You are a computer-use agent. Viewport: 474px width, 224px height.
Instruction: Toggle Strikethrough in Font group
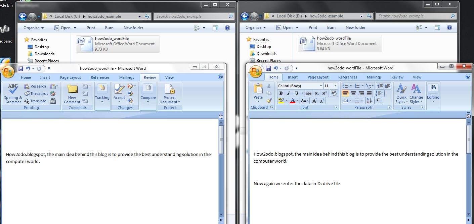pos(309,93)
